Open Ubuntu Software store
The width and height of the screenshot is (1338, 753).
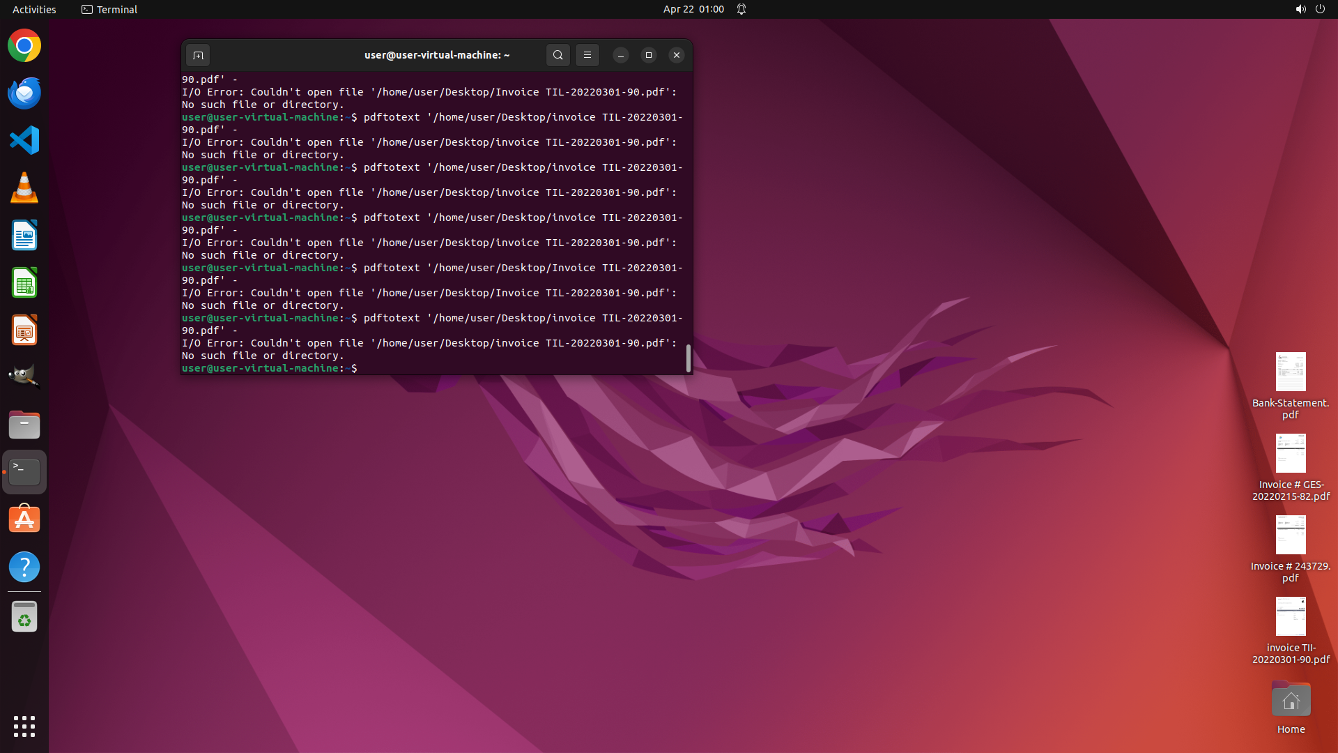point(24,519)
